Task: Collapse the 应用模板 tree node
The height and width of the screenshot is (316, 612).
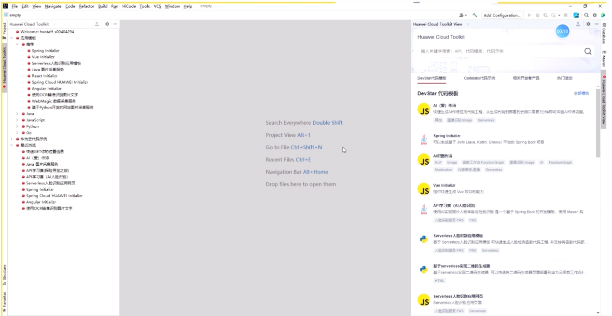Action: coord(12,38)
